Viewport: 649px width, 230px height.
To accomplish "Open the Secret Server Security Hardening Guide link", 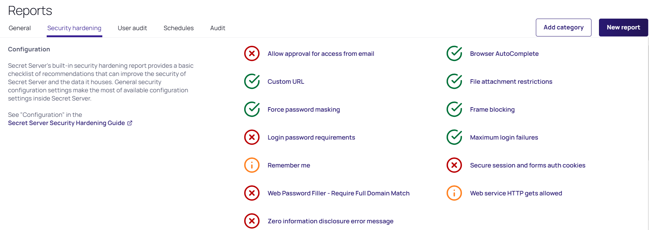I will pyautogui.click(x=66, y=123).
